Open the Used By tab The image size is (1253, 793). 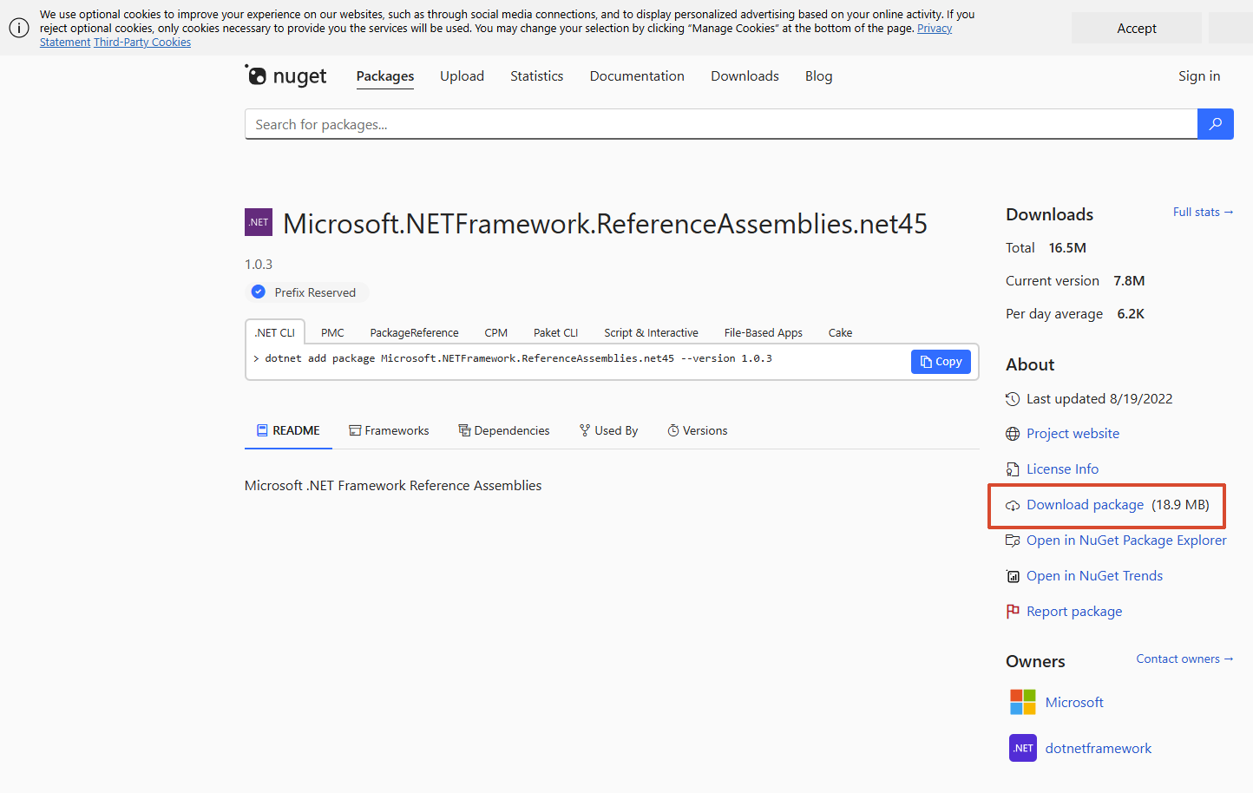click(x=608, y=430)
